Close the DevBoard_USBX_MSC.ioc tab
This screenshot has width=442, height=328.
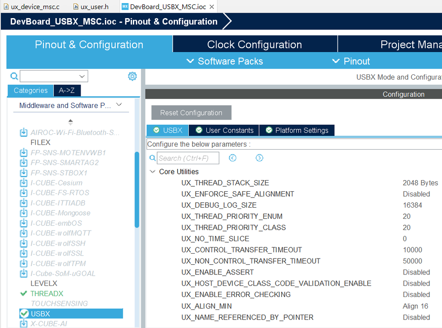click(212, 7)
